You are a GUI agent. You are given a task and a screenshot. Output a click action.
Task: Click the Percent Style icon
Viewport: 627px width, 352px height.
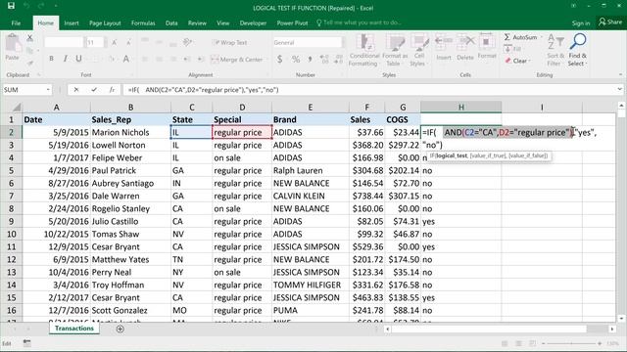(296, 59)
